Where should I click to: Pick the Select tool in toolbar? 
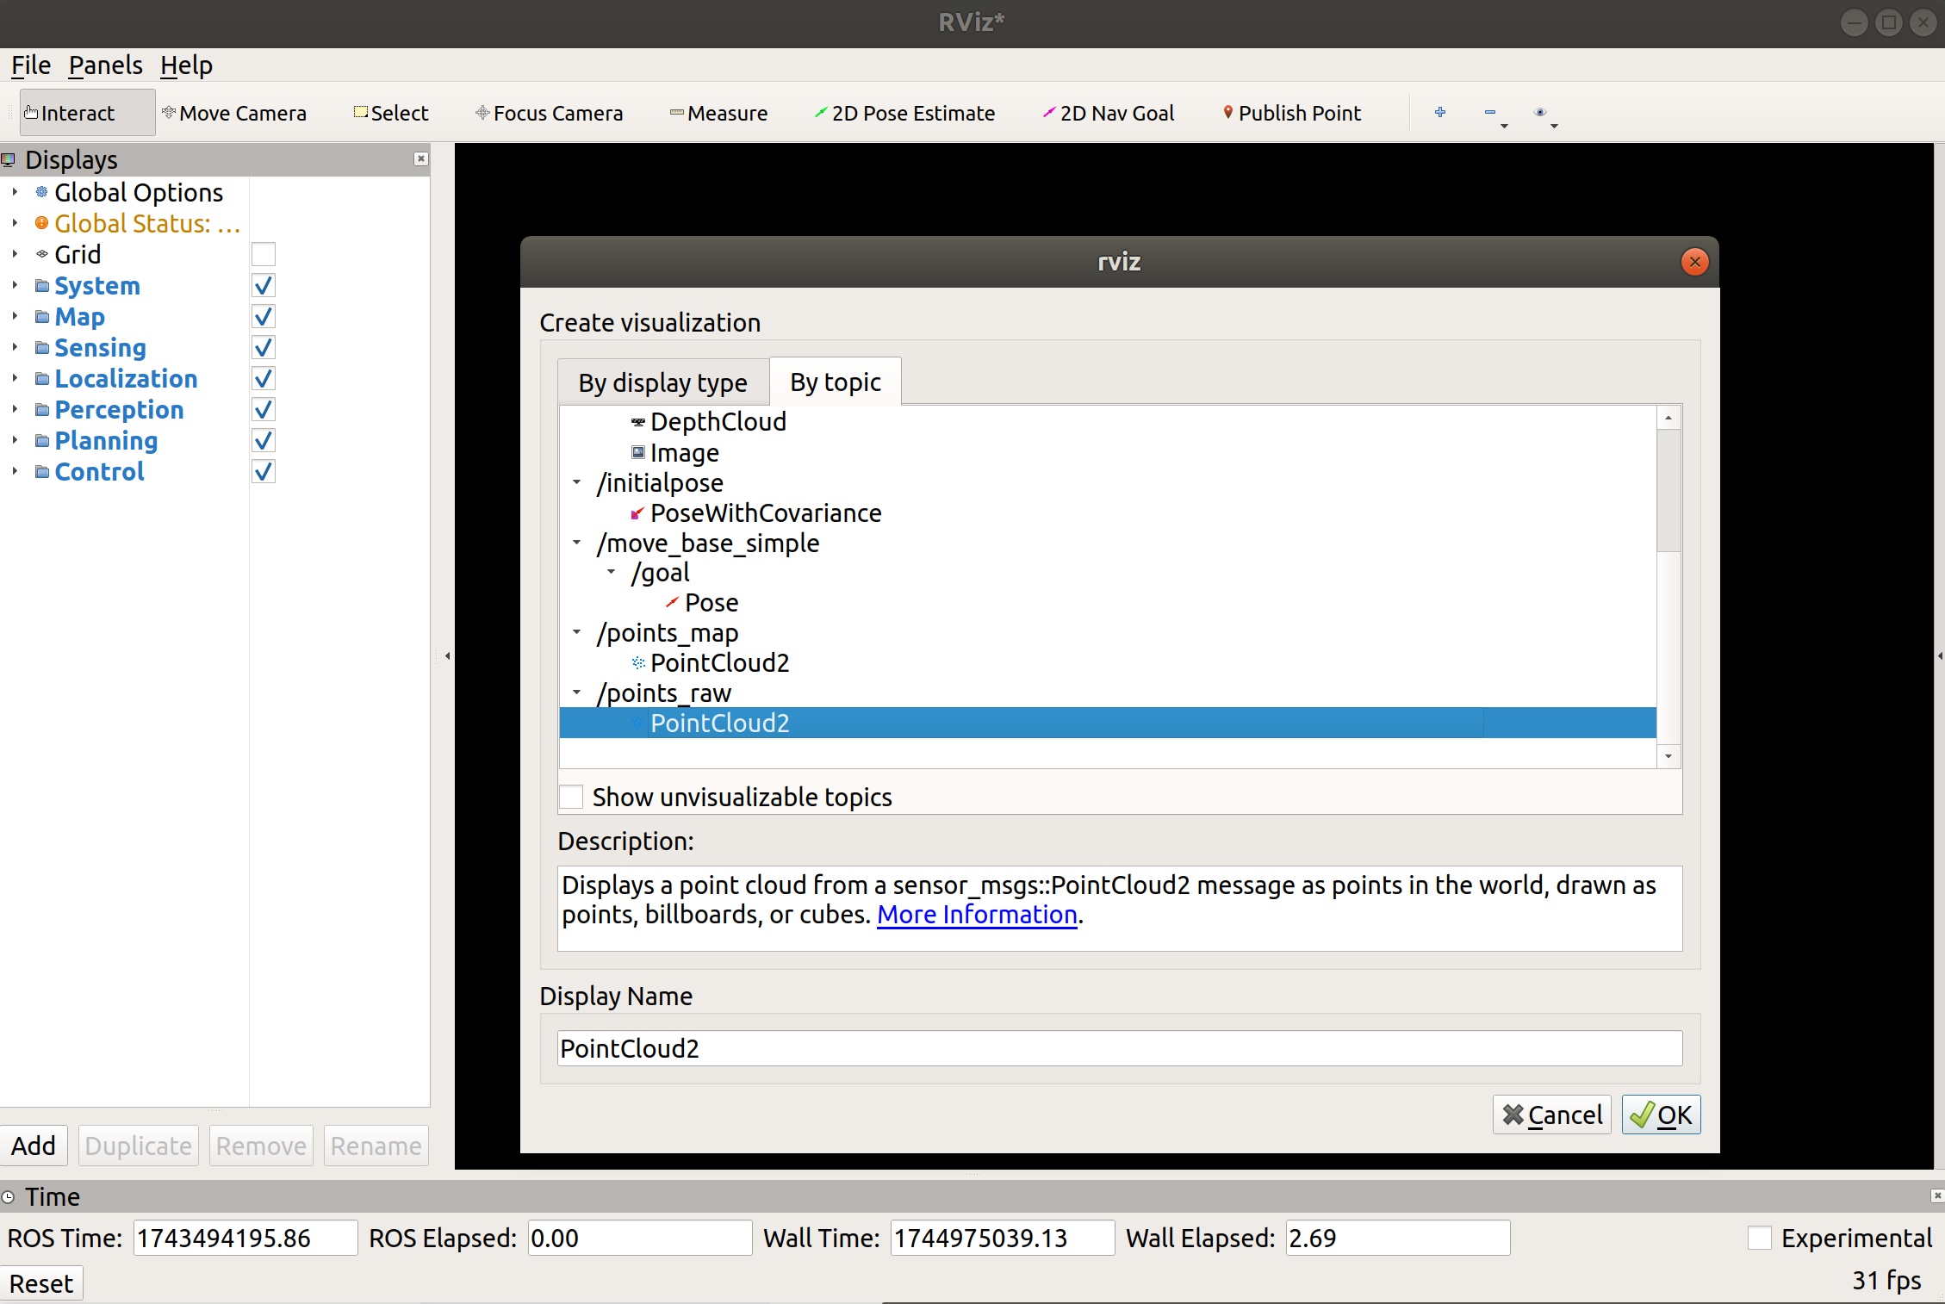(x=391, y=113)
